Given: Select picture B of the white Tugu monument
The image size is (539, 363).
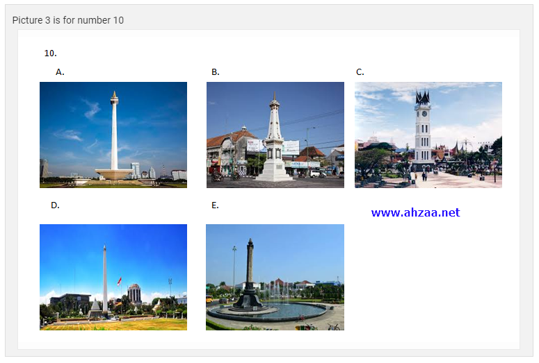Looking at the screenshot, I should [x=275, y=135].
